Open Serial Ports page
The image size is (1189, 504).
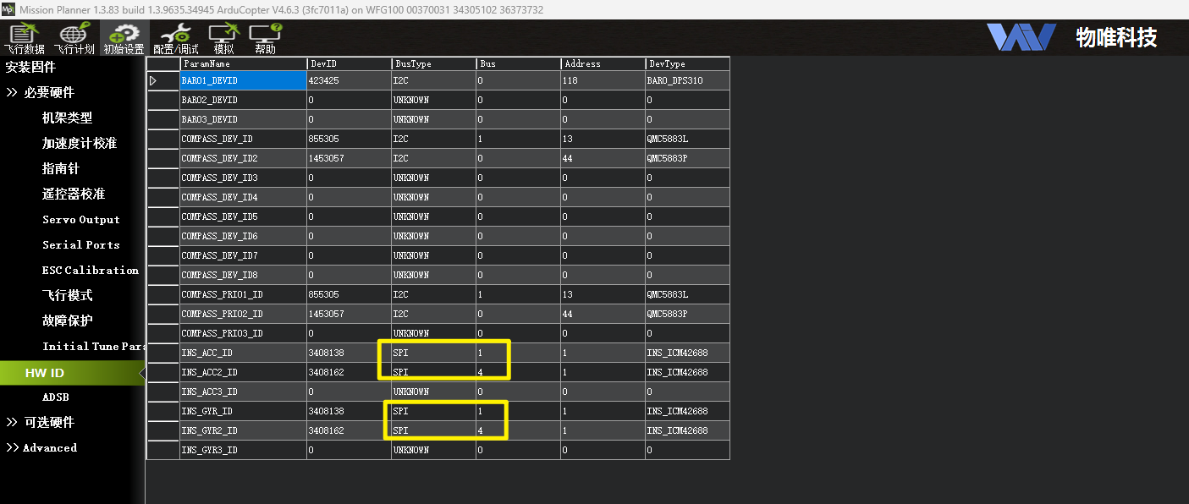pos(81,244)
